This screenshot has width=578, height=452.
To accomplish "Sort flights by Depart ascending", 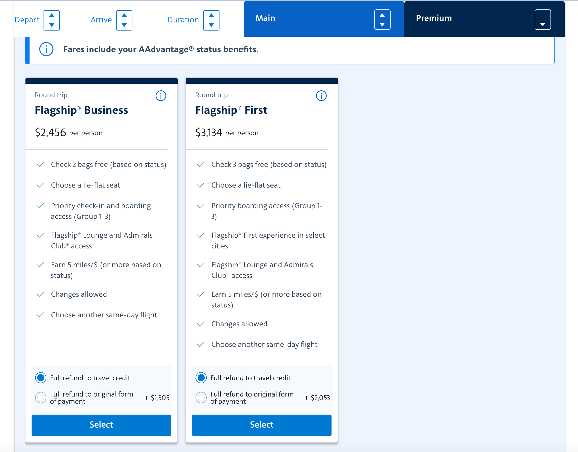I will click(51, 15).
